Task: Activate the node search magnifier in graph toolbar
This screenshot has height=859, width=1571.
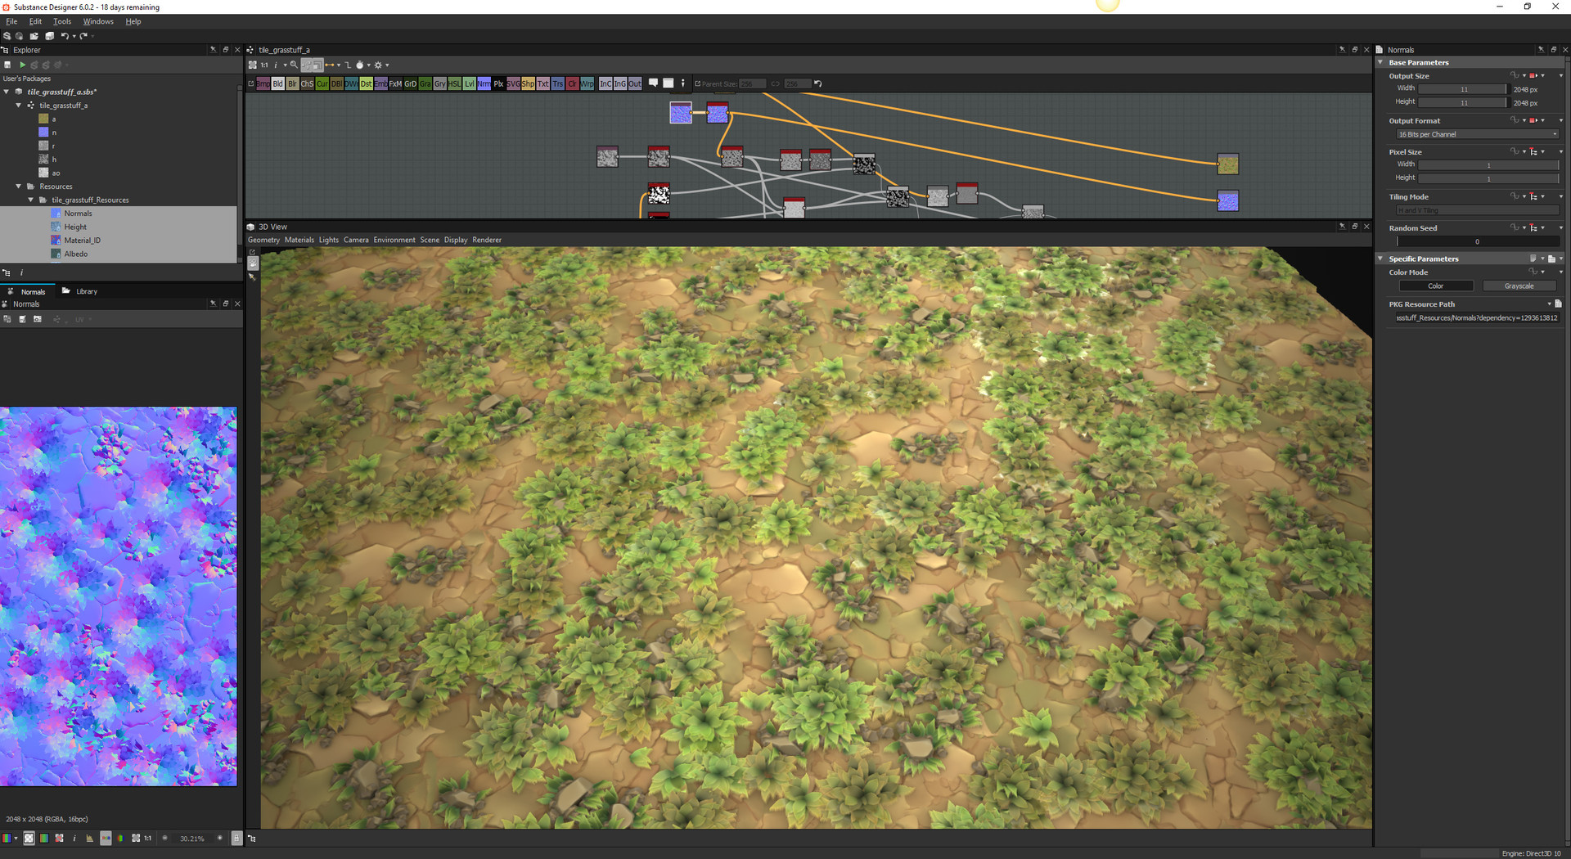Action: coord(295,65)
